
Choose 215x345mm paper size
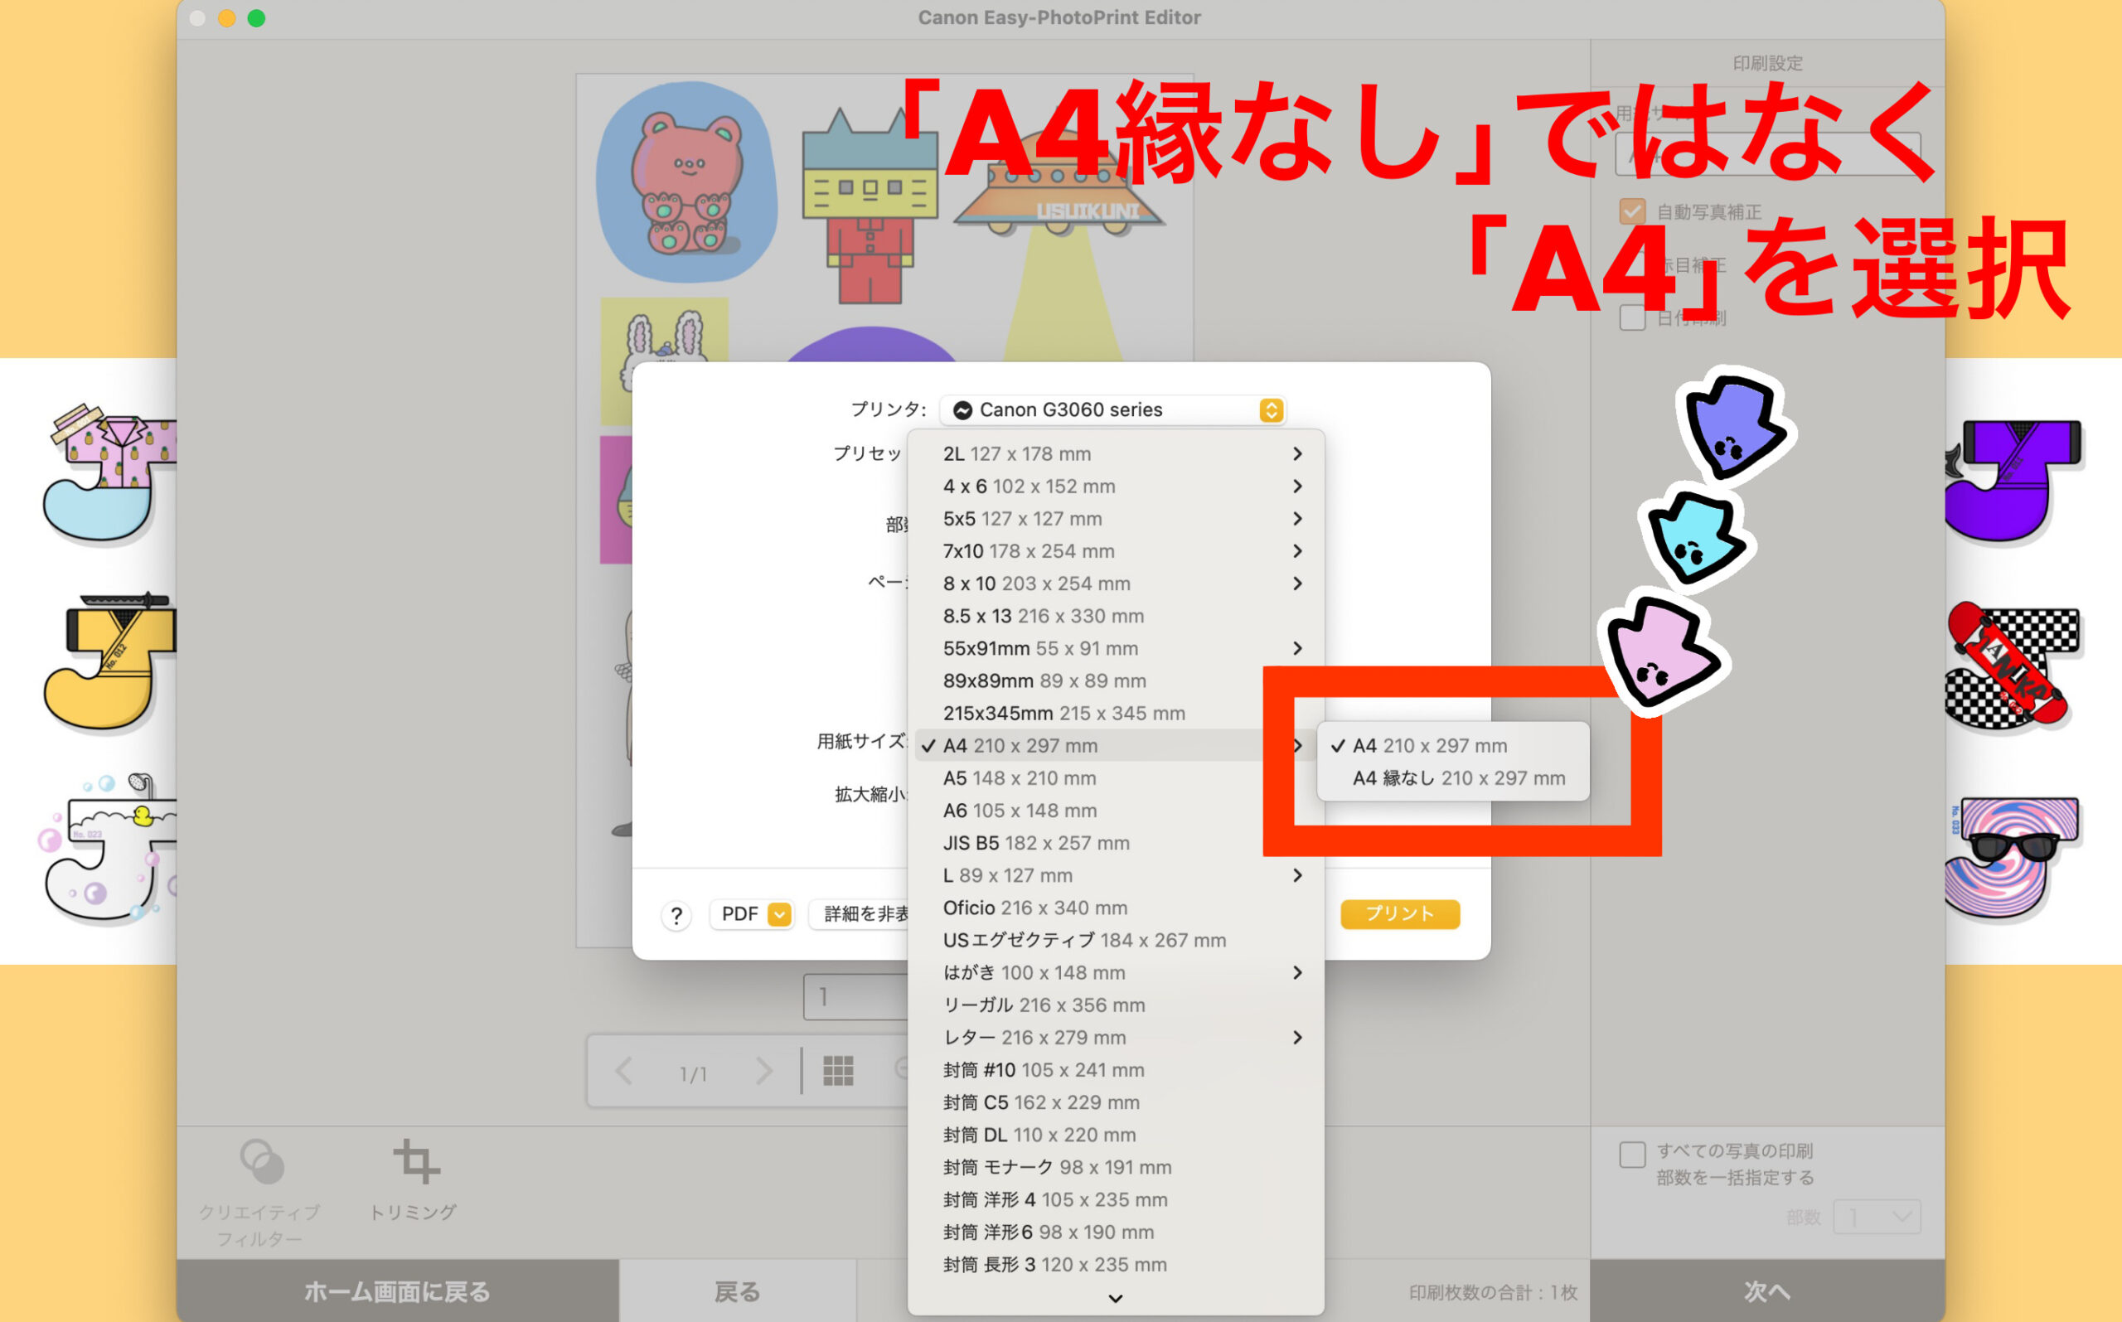pyautogui.click(x=1116, y=713)
